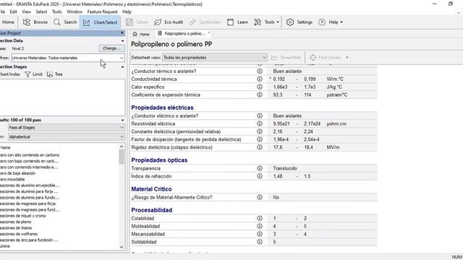Open the Datasheet view dropdown
463x260 pixels.
pos(215,58)
